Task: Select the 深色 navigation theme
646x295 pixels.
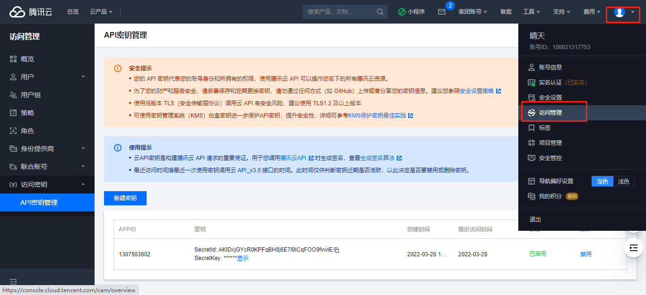Action: pyautogui.click(x=602, y=181)
